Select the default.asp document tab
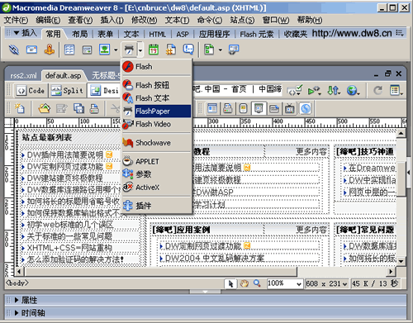 pyautogui.click(x=63, y=76)
